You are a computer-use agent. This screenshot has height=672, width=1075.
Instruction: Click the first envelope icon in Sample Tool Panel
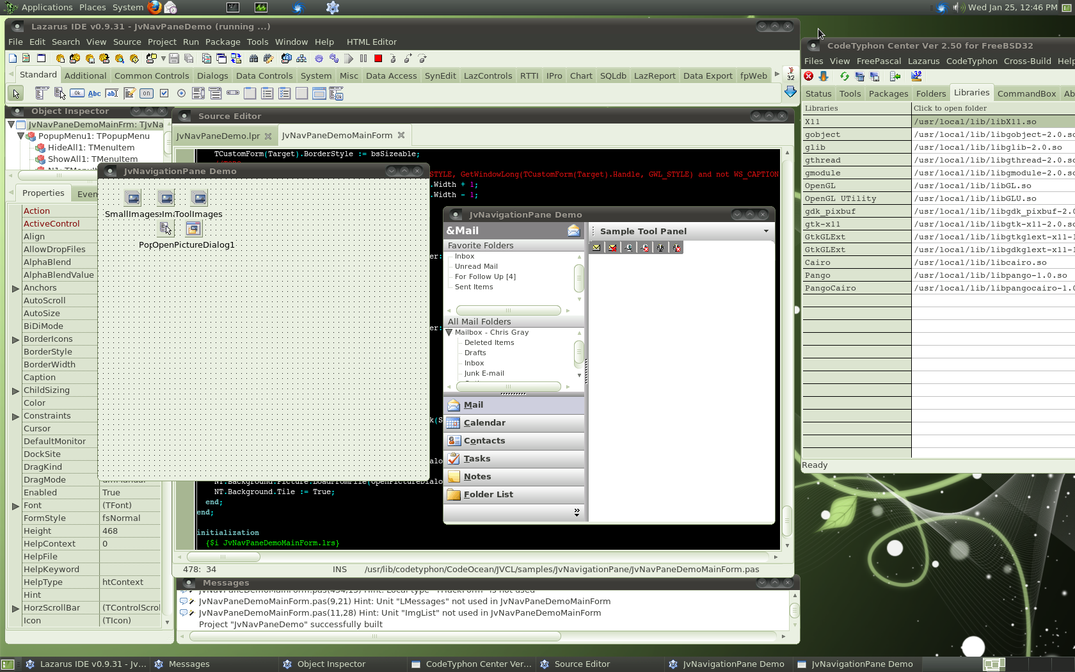coord(596,248)
